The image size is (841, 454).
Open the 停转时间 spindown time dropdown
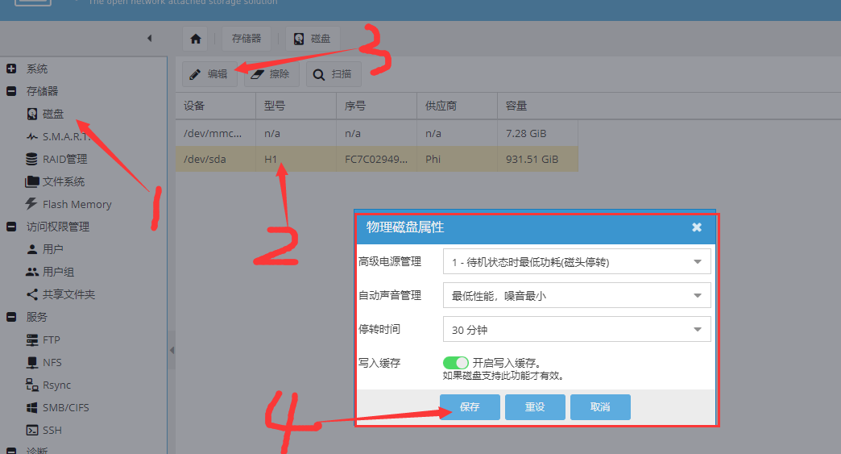pos(577,330)
